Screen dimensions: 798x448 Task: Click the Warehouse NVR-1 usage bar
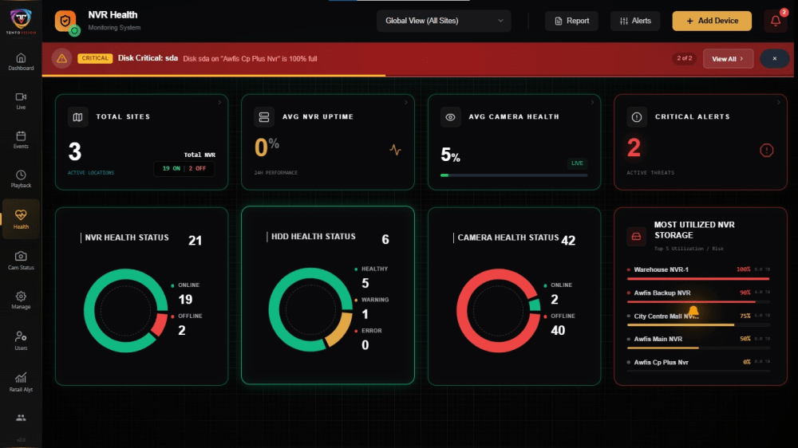point(698,279)
